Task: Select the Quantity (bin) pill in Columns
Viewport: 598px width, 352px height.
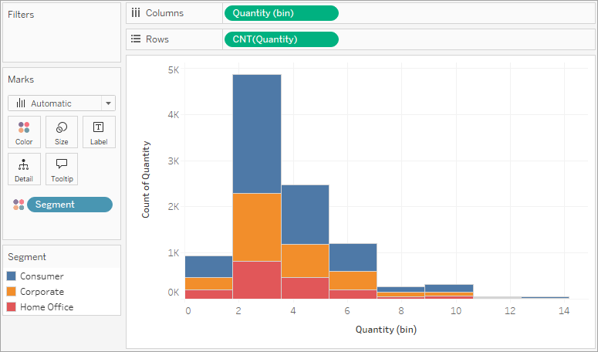Action: 282,13
